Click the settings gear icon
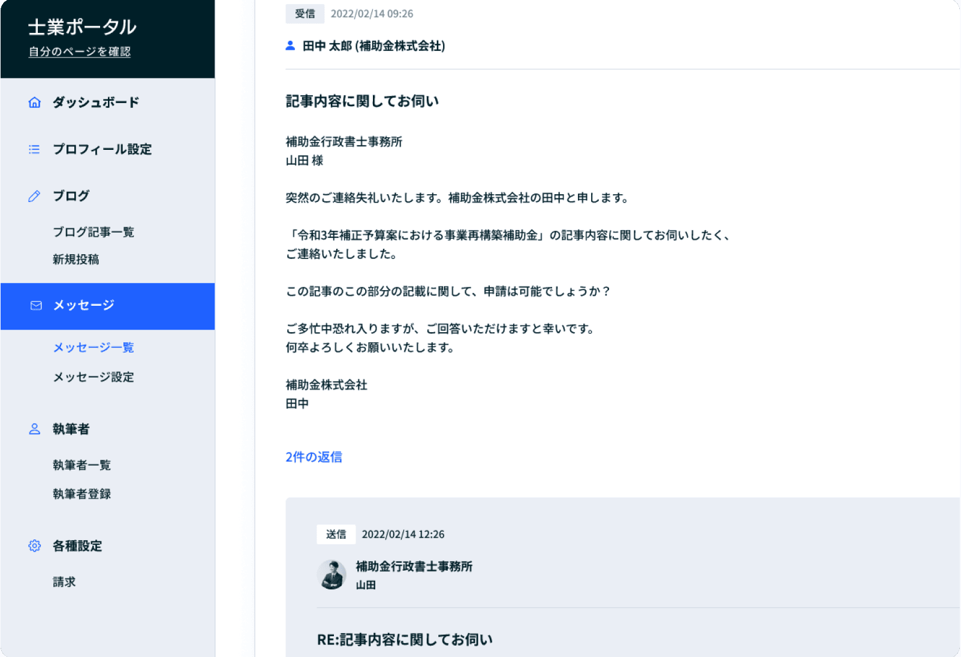 pos(35,546)
